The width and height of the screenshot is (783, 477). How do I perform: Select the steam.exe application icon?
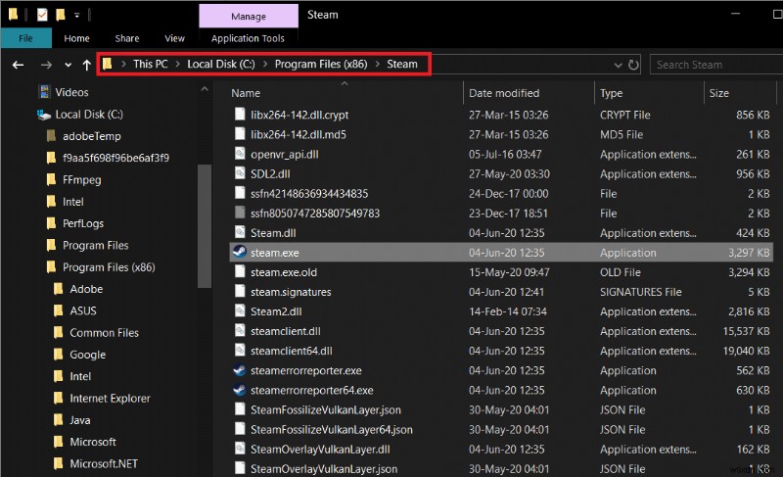click(239, 253)
